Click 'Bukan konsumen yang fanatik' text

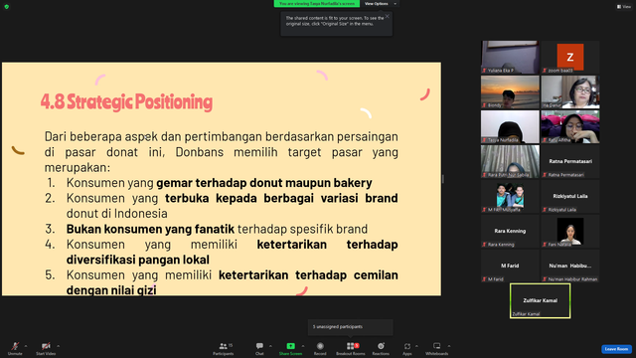pos(150,229)
